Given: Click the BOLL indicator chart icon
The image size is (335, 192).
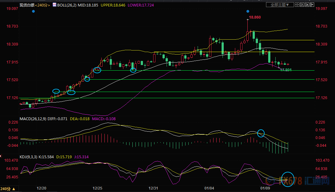Looking at the screenshot, I should [x=54, y=5].
